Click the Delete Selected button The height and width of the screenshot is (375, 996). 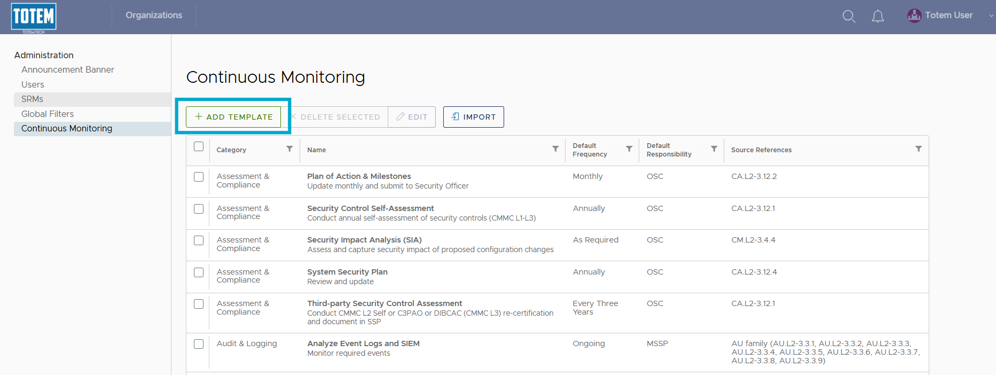click(335, 117)
